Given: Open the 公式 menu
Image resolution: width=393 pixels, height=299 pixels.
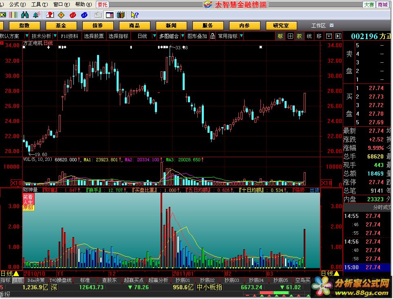Looking at the screenshot, I should 18,4.
